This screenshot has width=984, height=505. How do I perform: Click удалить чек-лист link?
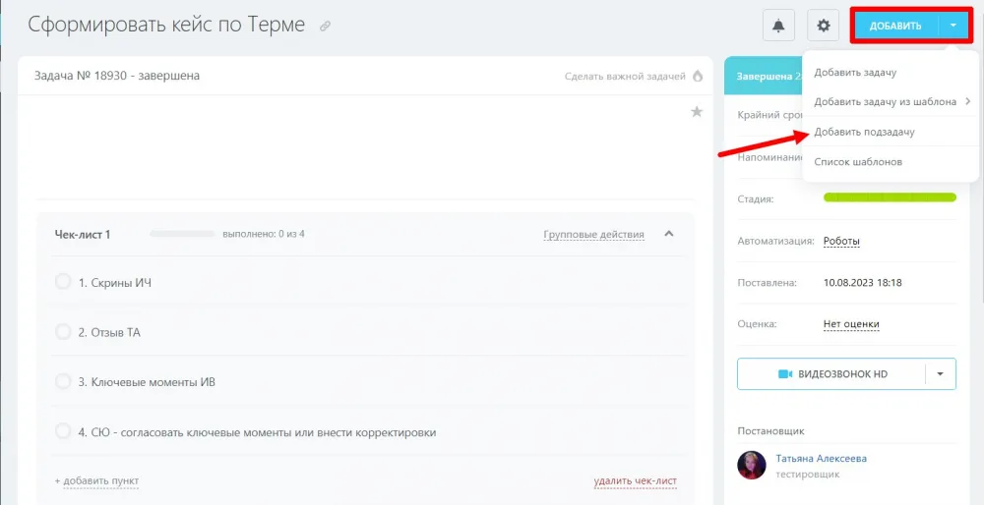pyautogui.click(x=635, y=481)
